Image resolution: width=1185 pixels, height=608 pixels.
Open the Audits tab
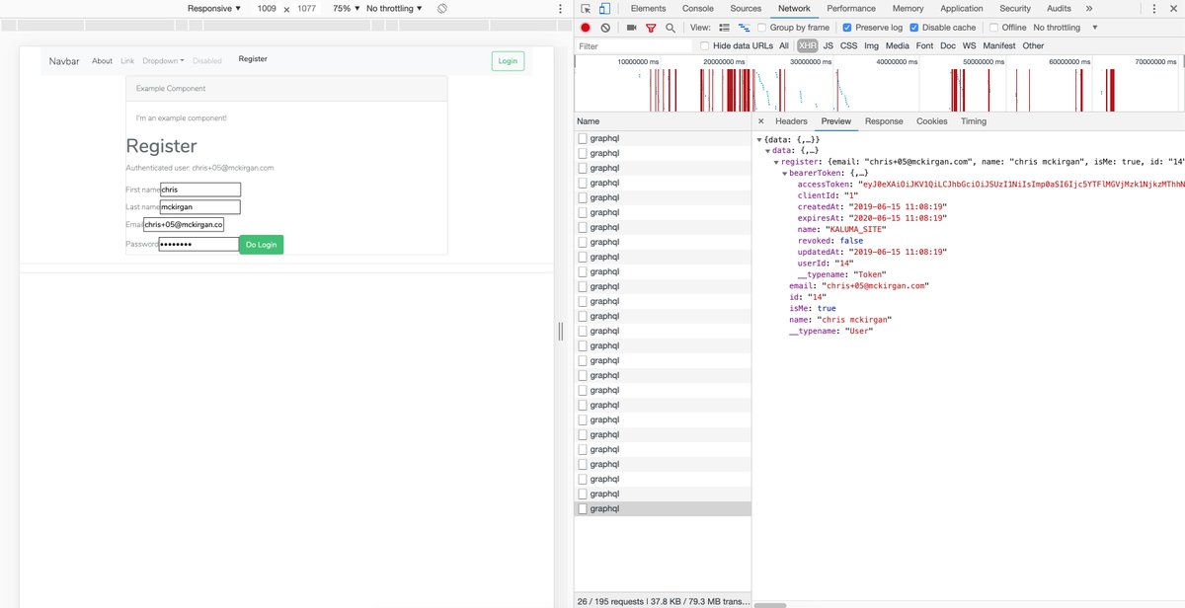click(1059, 8)
